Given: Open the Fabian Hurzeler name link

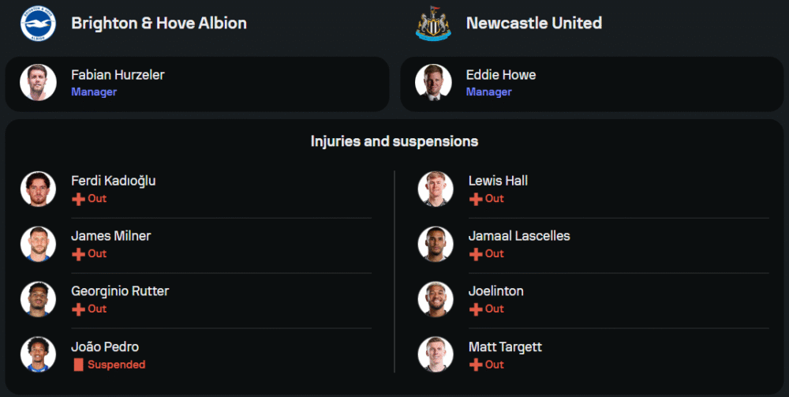Looking at the screenshot, I should 118,75.
